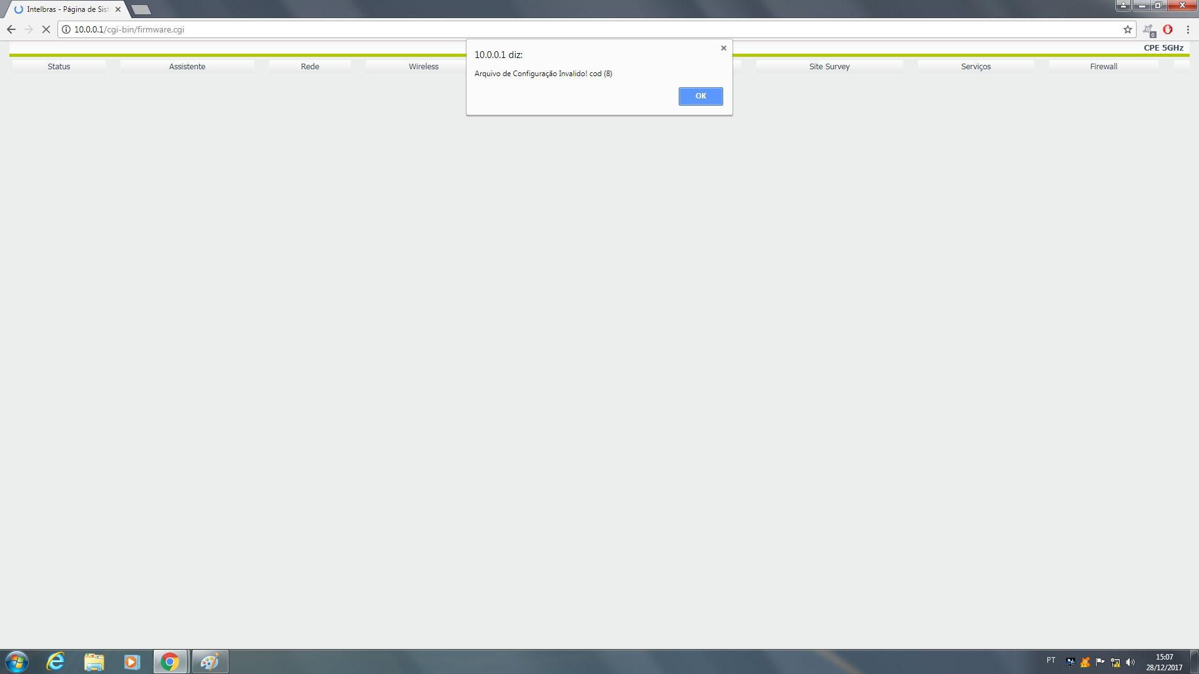Screen dimensions: 1199x674
Task: Open the Status menu tab
Action: click(x=59, y=67)
